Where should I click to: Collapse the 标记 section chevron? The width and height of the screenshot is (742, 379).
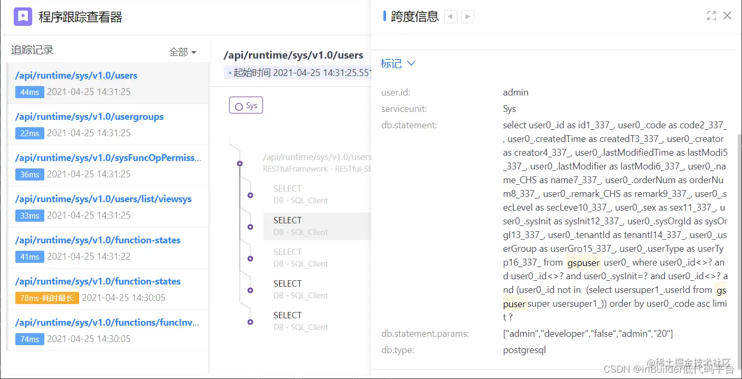click(411, 63)
